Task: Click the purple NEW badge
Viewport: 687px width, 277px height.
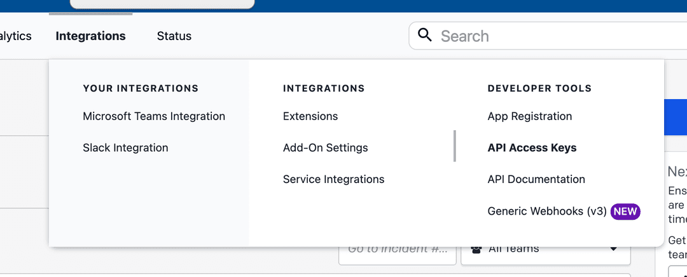Action: [x=625, y=212]
